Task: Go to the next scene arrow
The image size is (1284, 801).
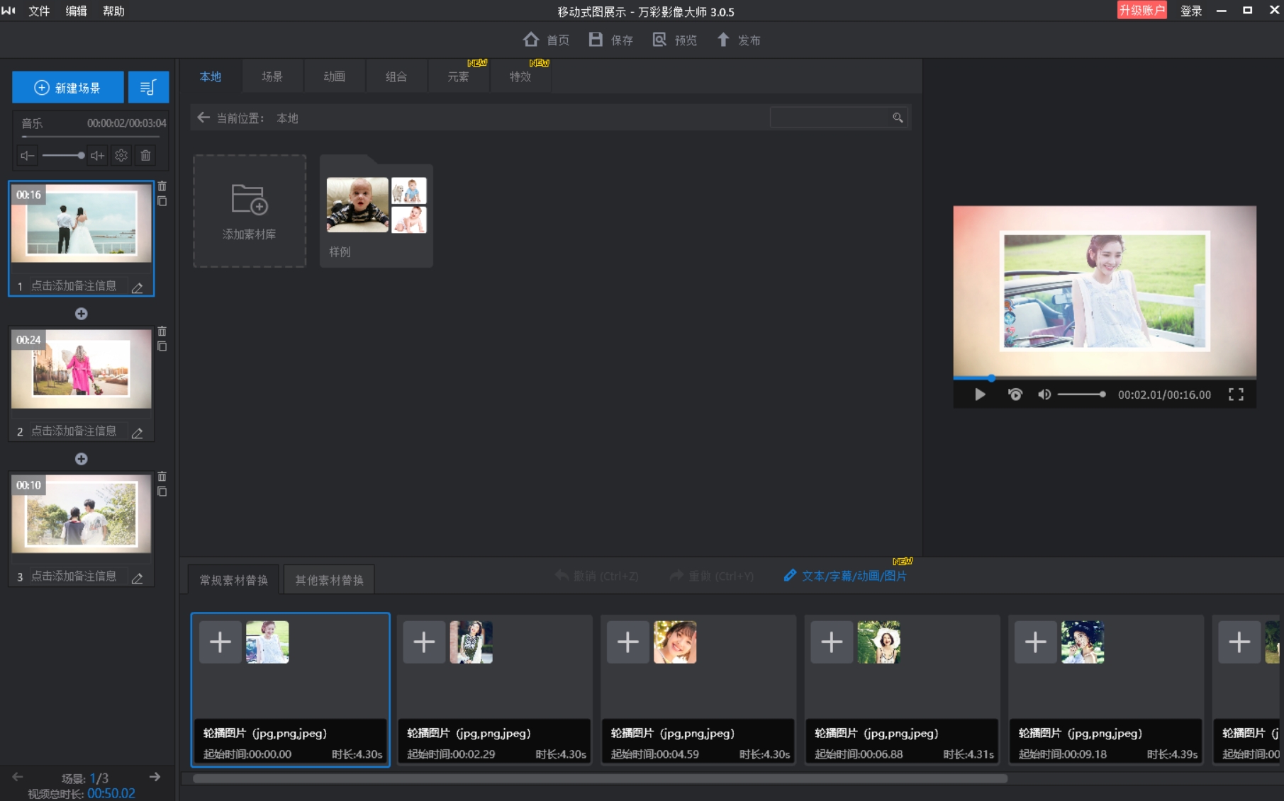Action: click(x=155, y=777)
